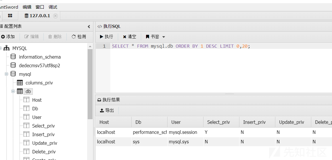Select the Db column in tree
332x160 pixels.
click(35, 109)
